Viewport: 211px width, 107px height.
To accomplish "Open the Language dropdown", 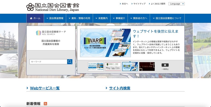I will tap(176, 4).
